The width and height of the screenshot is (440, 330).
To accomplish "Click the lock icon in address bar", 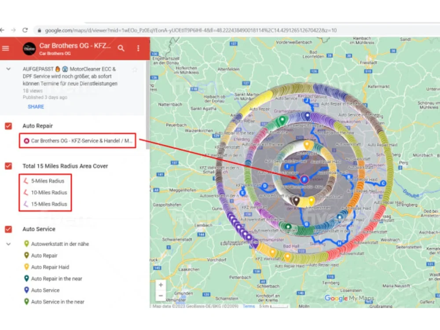I will (39, 30).
